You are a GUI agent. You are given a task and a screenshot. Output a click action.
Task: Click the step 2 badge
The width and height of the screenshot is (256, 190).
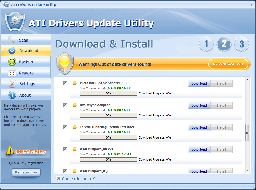tap(224, 44)
